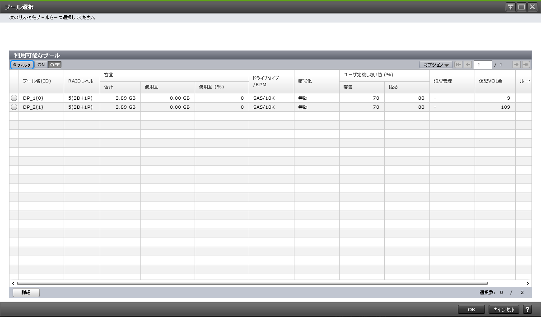Switch the filter to OFF

pyautogui.click(x=55, y=64)
